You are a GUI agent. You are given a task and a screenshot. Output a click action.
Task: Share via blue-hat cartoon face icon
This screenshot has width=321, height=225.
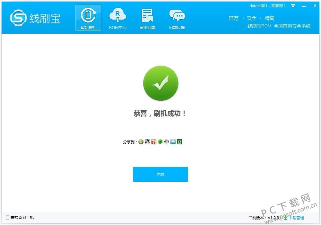(x=166, y=142)
